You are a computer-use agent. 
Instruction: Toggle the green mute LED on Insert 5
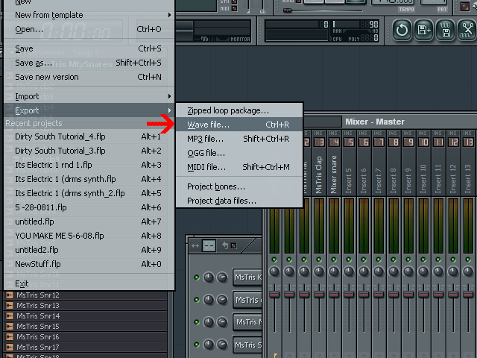pyautogui.click(x=349, y=260)
